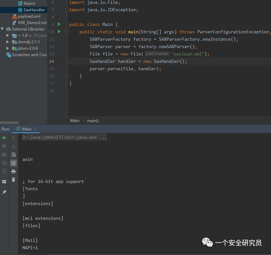Expand the 1.8 JDK library node
Viewport: 271px width, 255px height.
[8, 36]
